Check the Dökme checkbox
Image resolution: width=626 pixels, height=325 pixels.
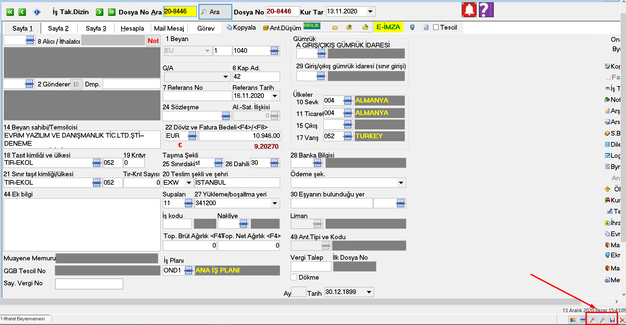pyautogui.click(x=294, y=277)
